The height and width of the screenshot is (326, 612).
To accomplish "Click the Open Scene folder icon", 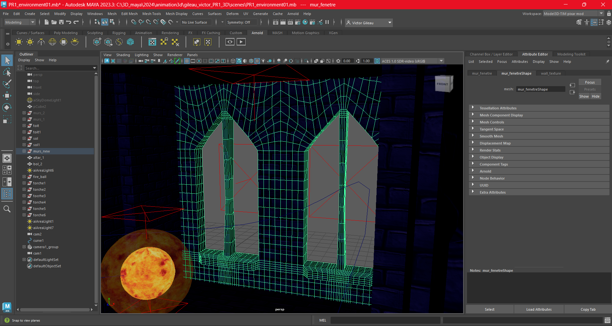I will 54,22.
